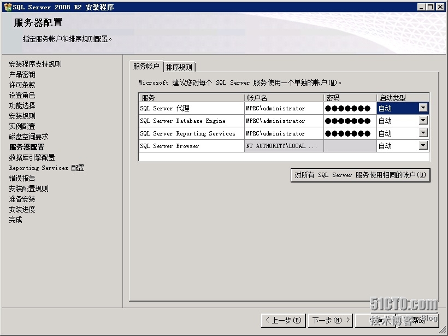This screenshot has width=448, height=336.
Task: Go back with 上一步(B) button
Action: coord(284,320)
